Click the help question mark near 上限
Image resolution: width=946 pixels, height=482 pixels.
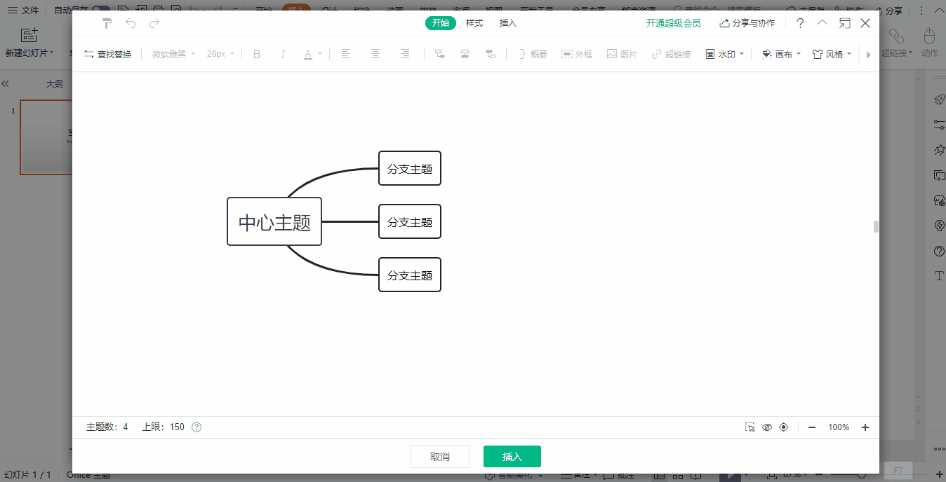point(196,427)
